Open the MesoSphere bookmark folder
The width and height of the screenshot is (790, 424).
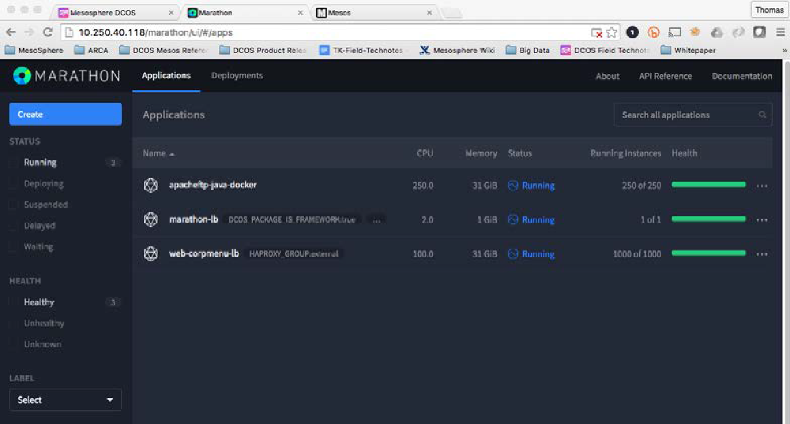(34, 50)
